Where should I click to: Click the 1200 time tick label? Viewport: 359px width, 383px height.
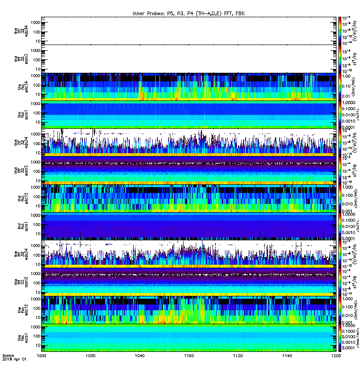(x=336, y=356)
